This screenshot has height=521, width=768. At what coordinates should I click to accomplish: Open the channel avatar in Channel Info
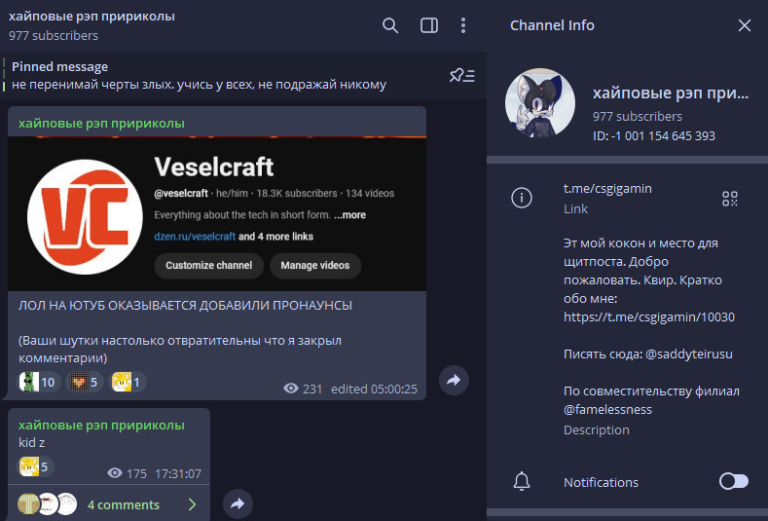tap(540, 103)
